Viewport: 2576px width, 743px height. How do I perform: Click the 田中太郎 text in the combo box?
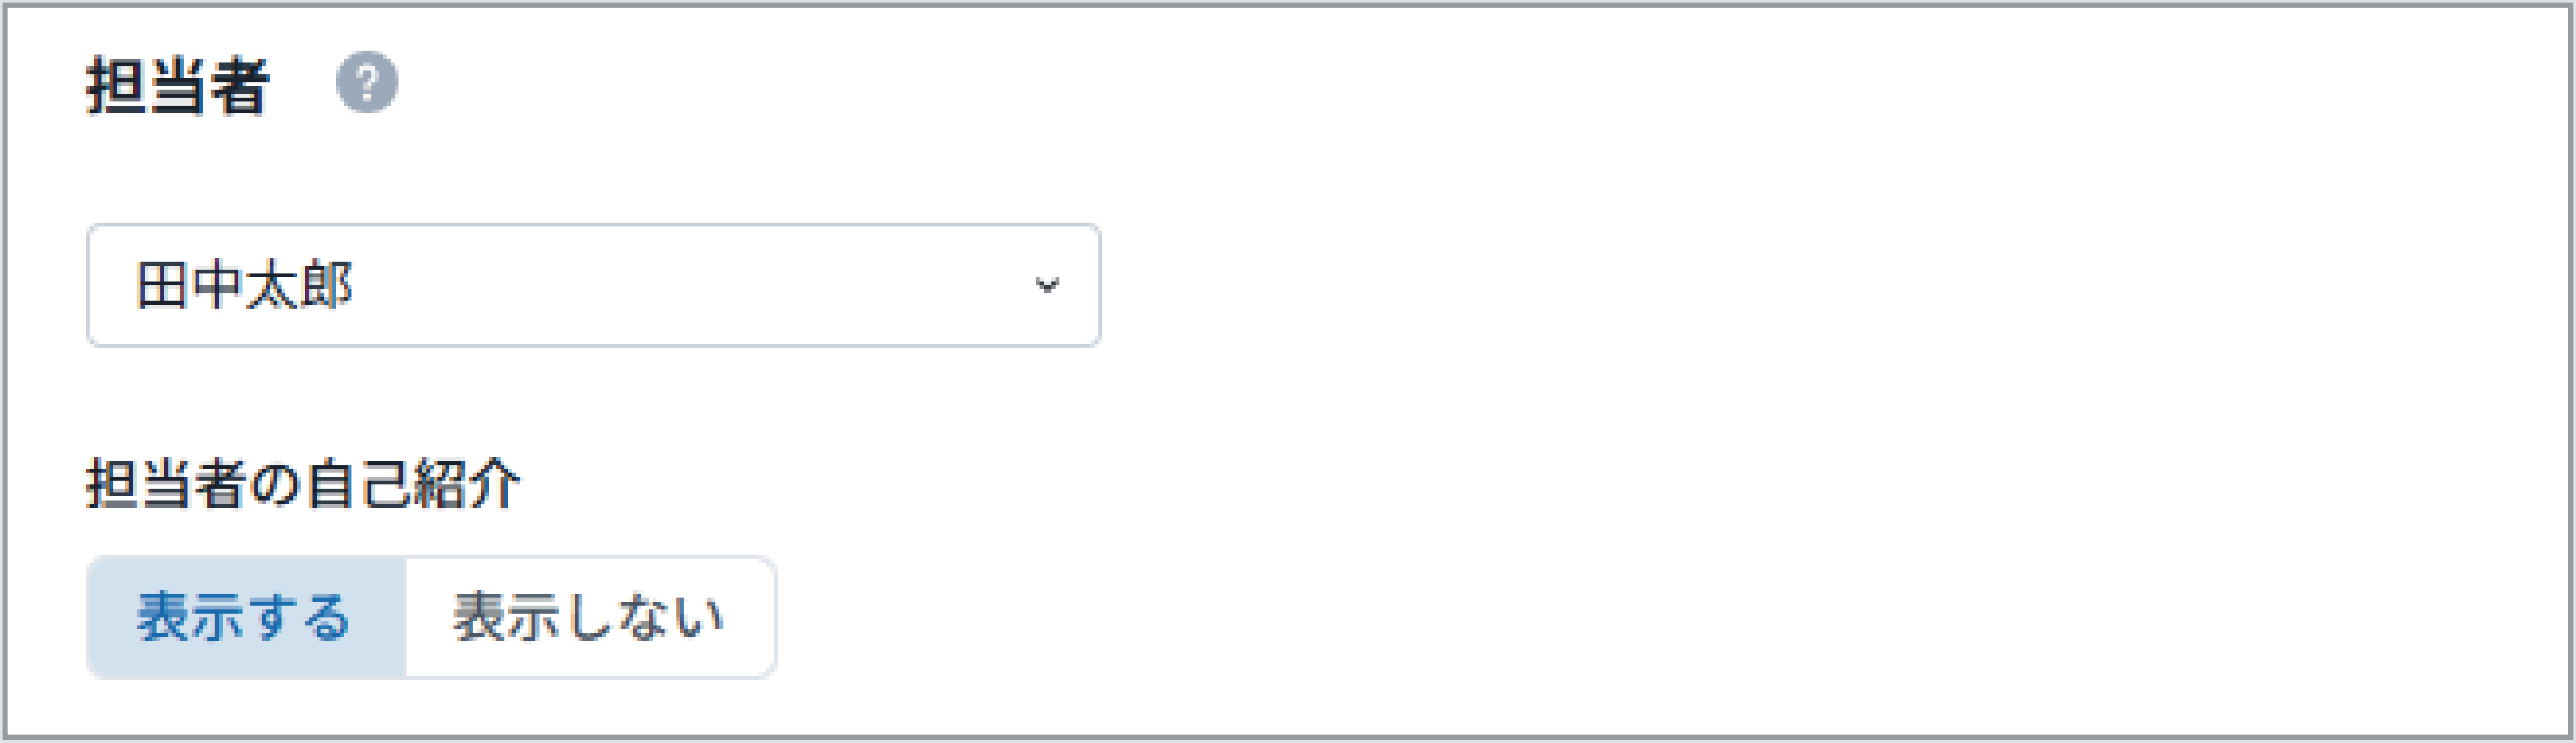click(x=244, y=286)
